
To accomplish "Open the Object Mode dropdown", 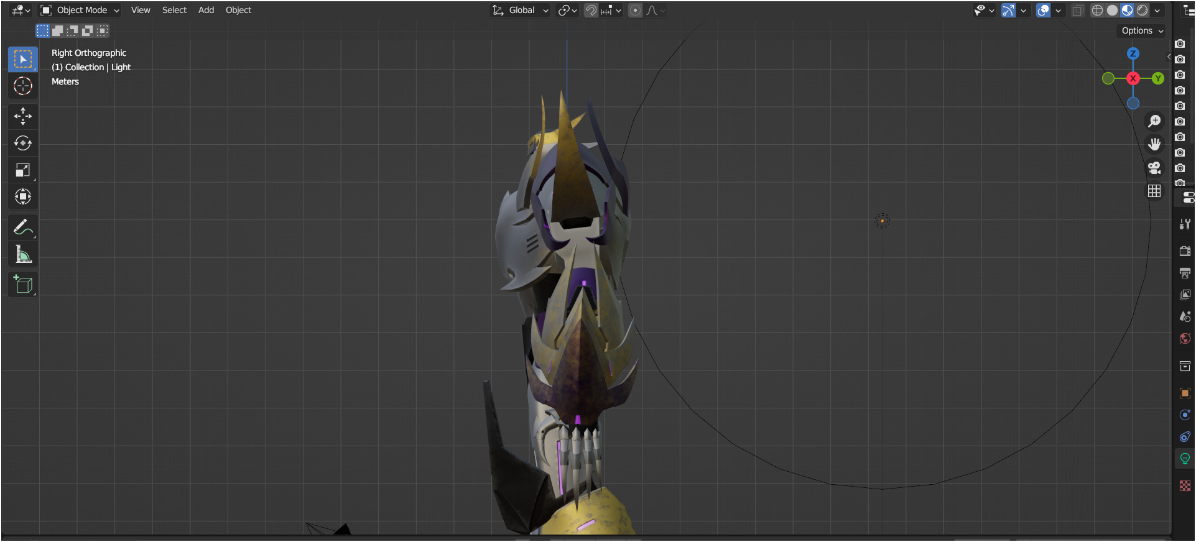I will click(x=80, y=10).
